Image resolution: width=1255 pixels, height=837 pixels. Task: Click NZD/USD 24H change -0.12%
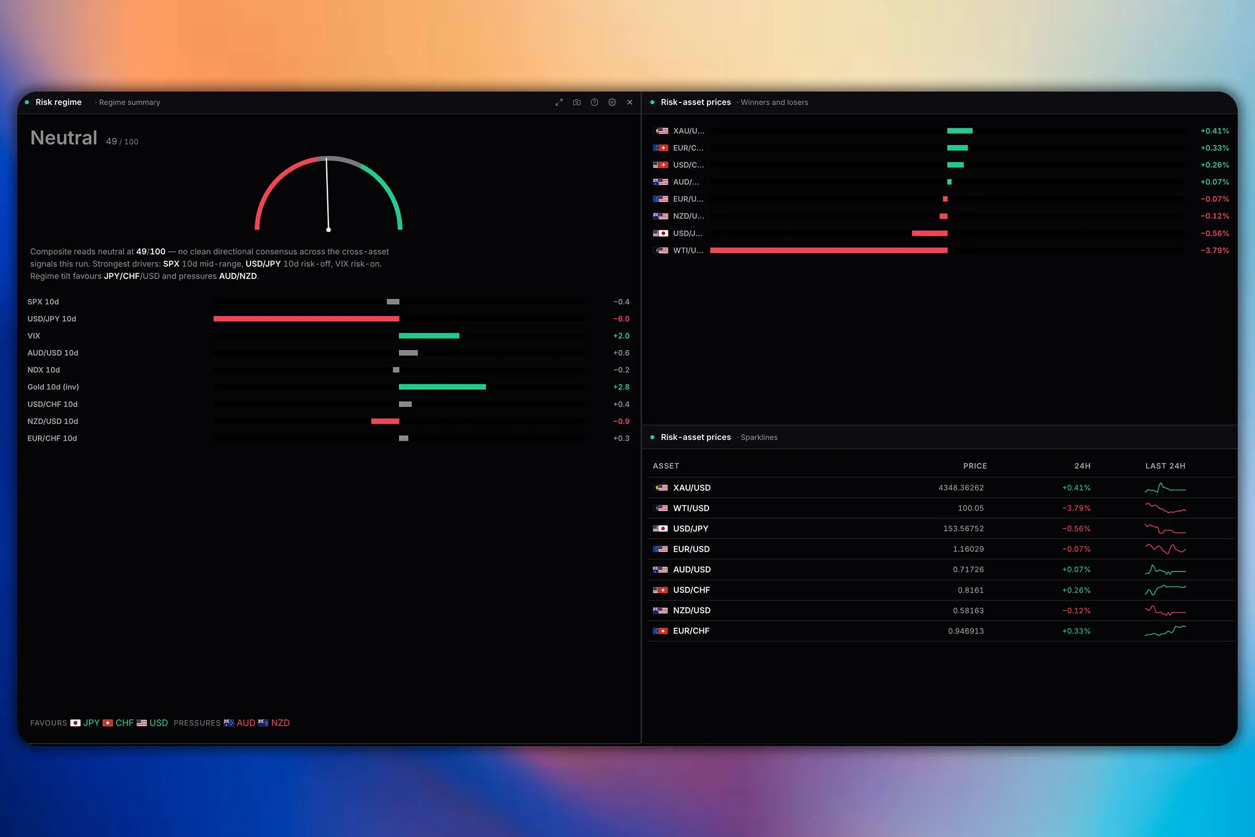(x=1076, y=610)
